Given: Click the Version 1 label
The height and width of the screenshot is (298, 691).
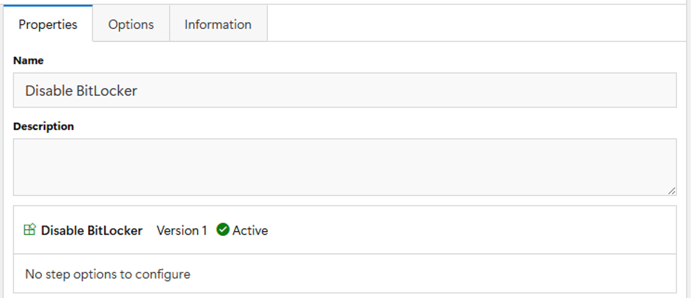Looking at the screenshot, I should pyautogui.click(x=181, y=230).
